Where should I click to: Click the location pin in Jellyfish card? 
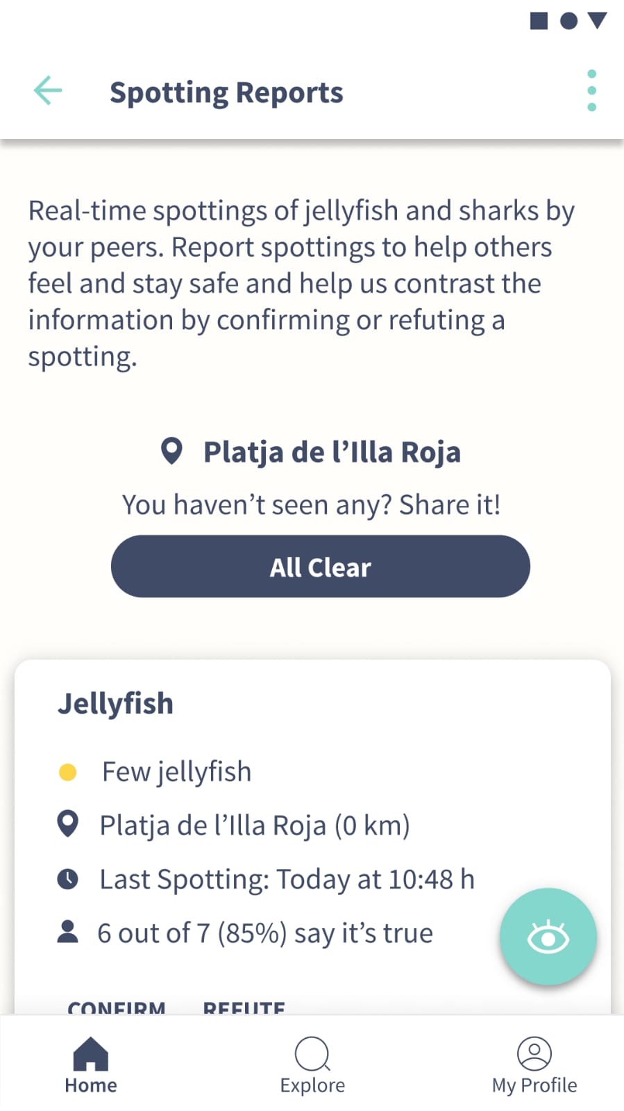point(67,824)
